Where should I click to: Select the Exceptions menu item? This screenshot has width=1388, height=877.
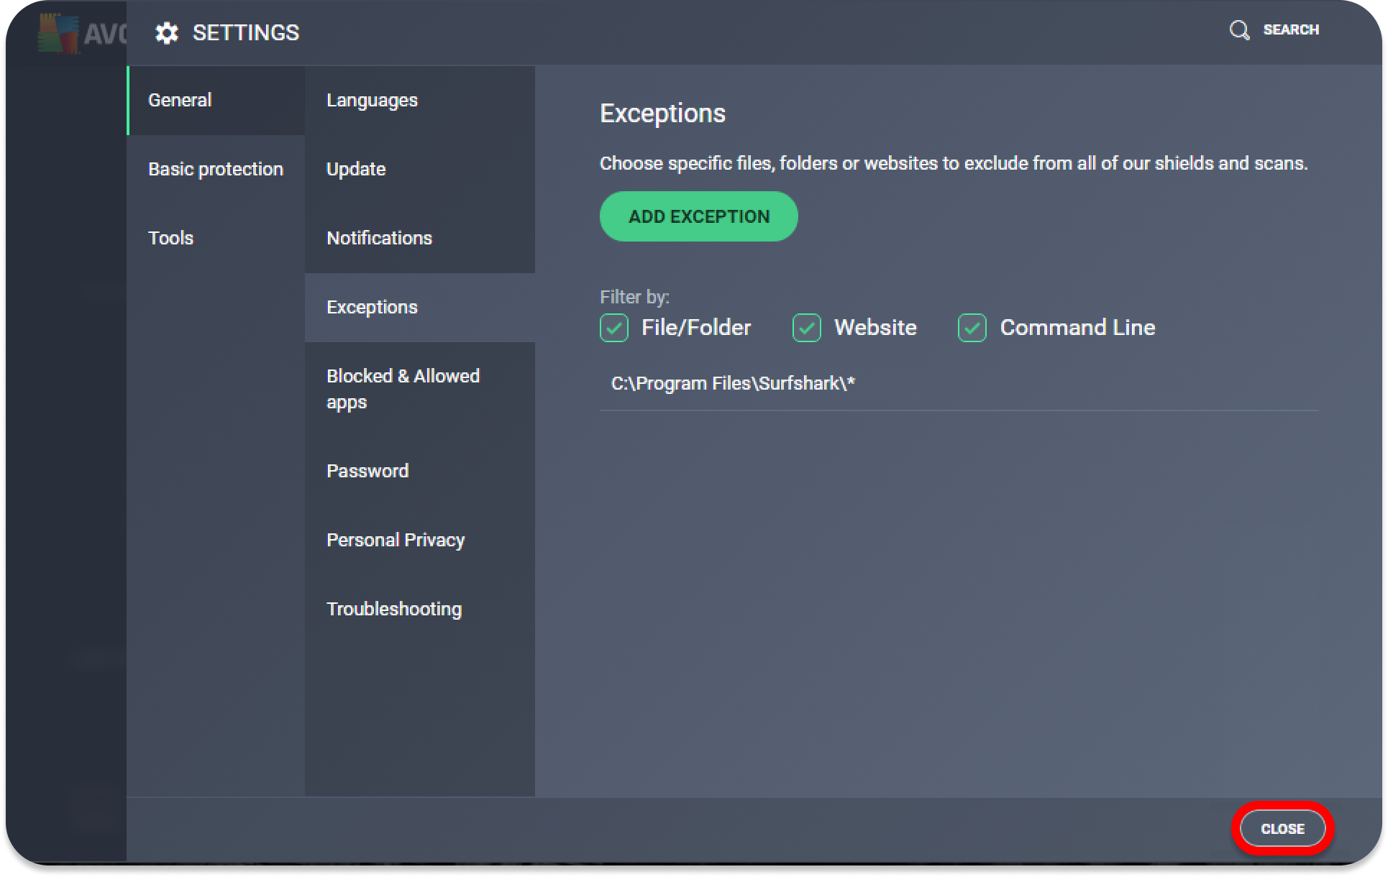point(372,307)
